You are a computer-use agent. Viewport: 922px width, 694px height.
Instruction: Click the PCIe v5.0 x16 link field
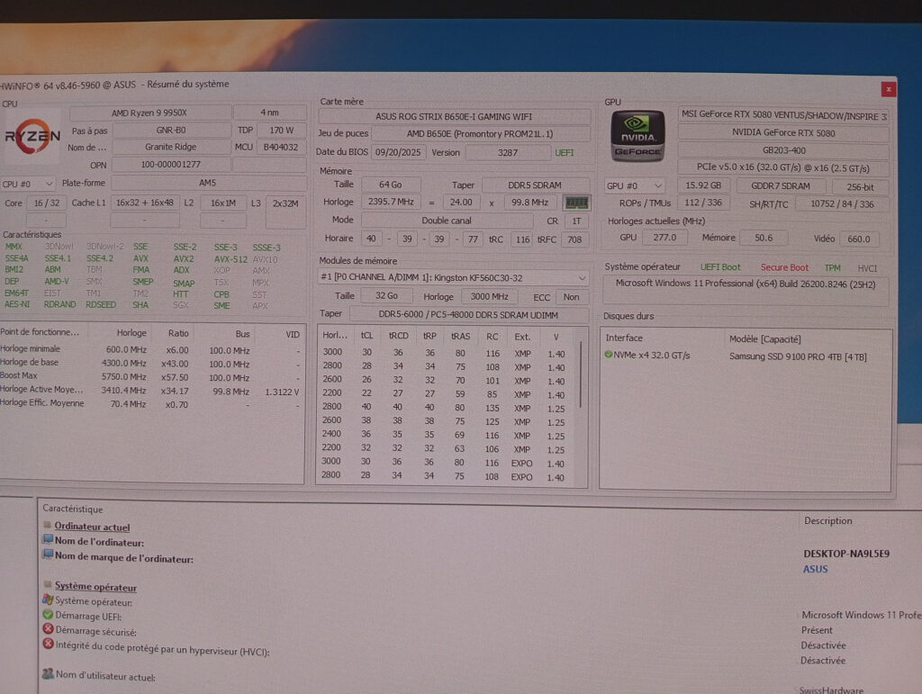tap(783, 168)
